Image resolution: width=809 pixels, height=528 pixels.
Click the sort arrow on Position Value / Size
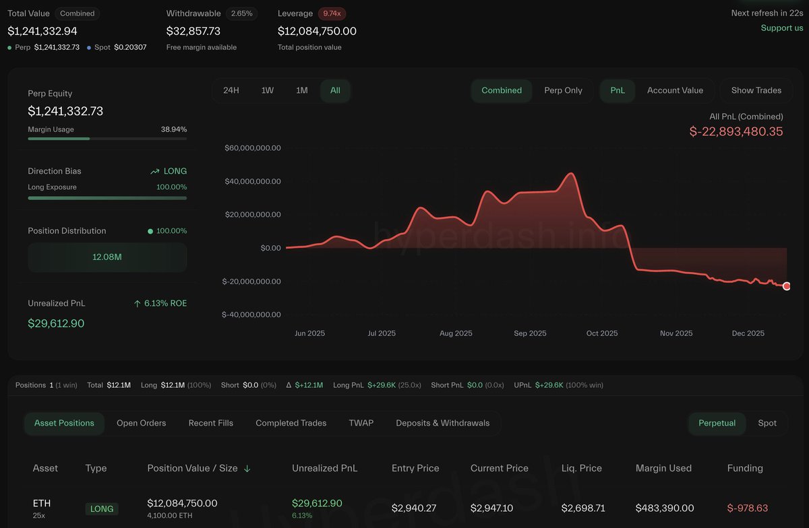248,468
